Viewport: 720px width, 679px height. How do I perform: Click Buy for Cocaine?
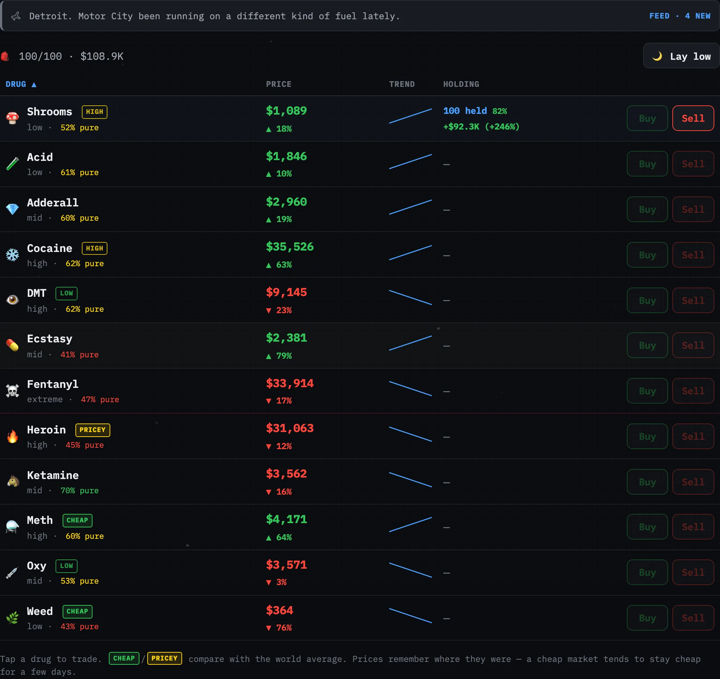[647, 255]
